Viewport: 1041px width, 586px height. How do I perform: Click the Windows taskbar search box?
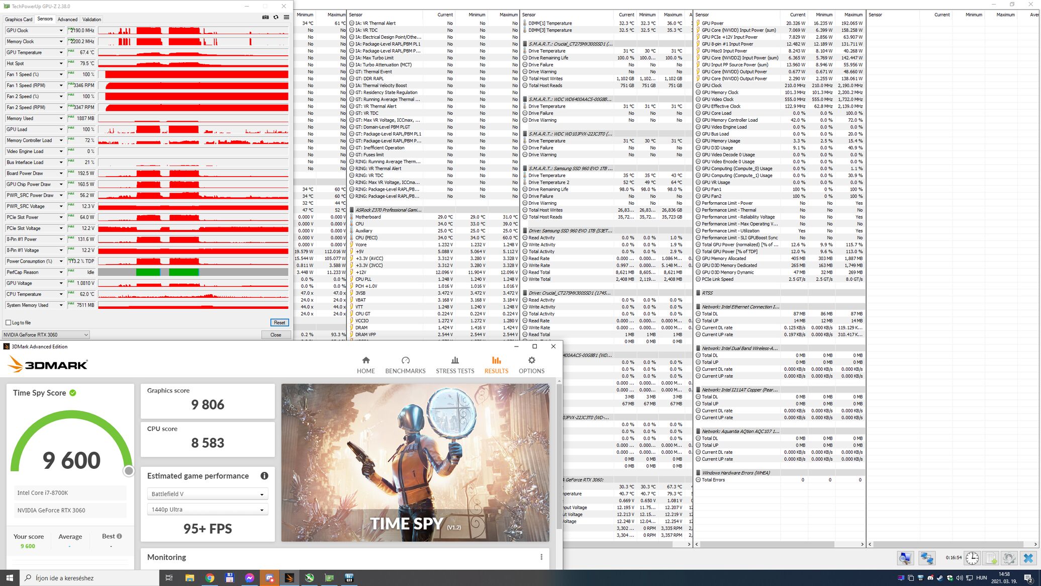[x=90, y=578]
